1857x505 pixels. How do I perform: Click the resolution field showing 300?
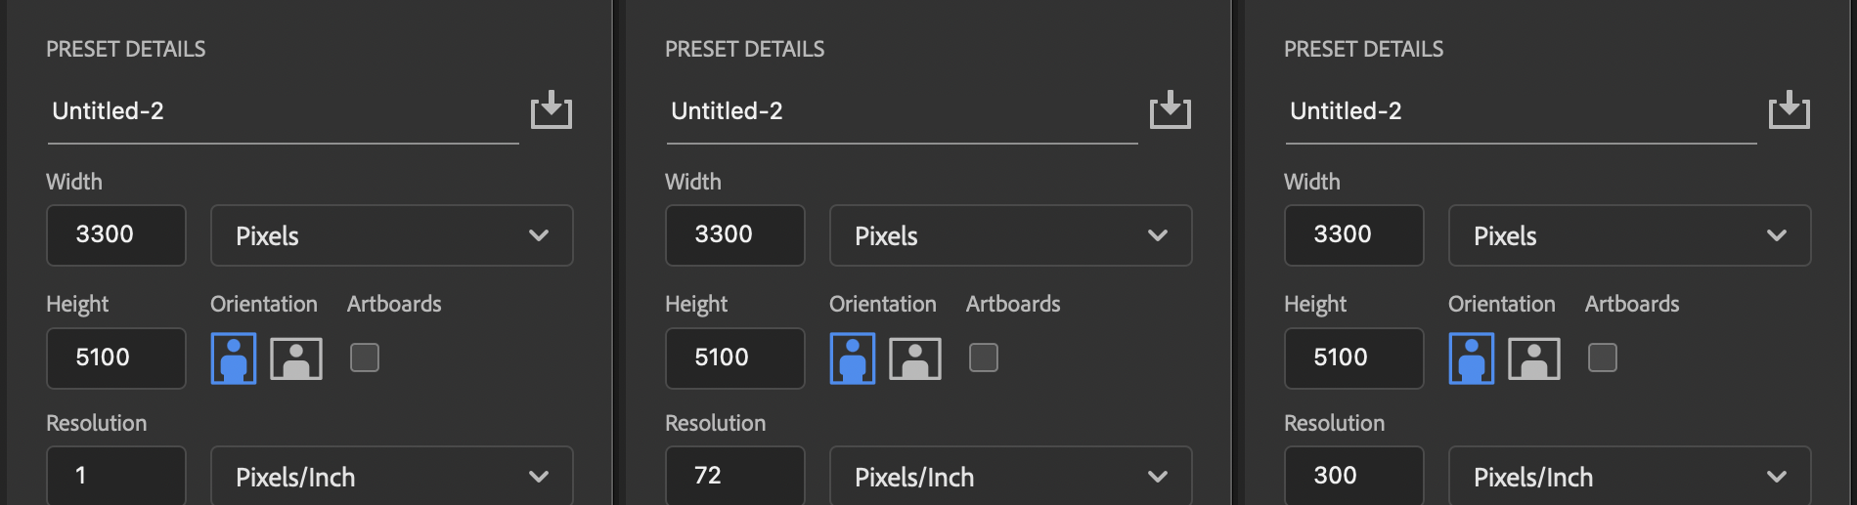(x=1354, y=476)
